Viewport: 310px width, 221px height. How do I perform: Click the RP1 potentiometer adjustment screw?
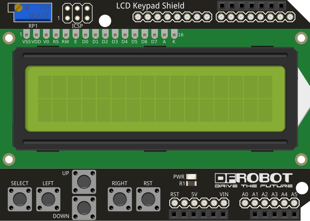18,8
